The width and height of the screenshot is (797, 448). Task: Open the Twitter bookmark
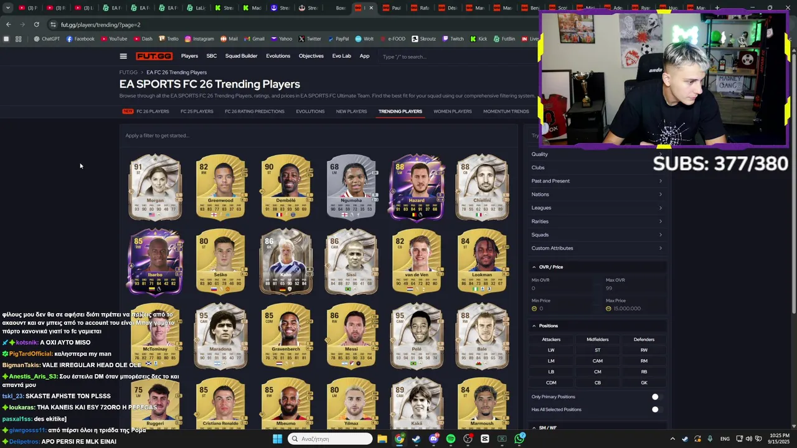[310, 39]
